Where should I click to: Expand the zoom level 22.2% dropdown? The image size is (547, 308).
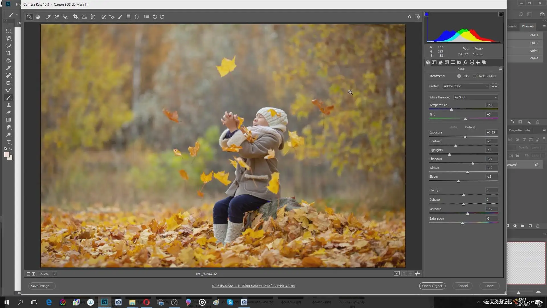coord(55,274)
